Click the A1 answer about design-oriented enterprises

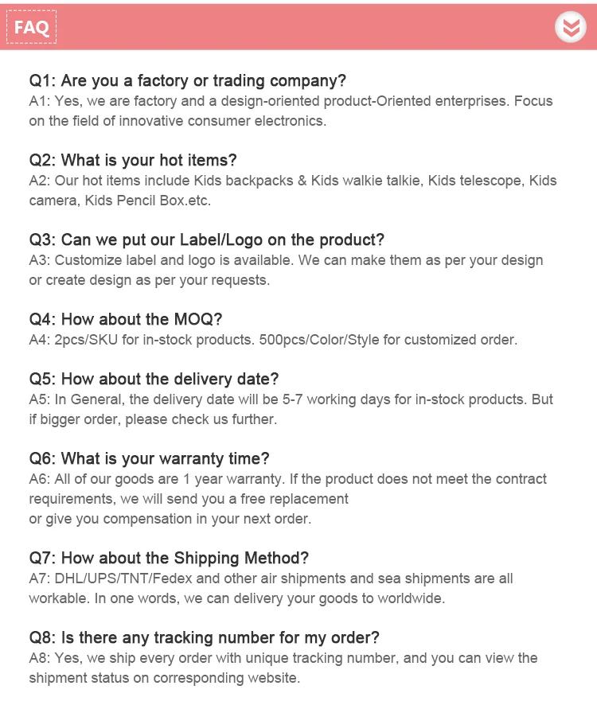[291, 111]
